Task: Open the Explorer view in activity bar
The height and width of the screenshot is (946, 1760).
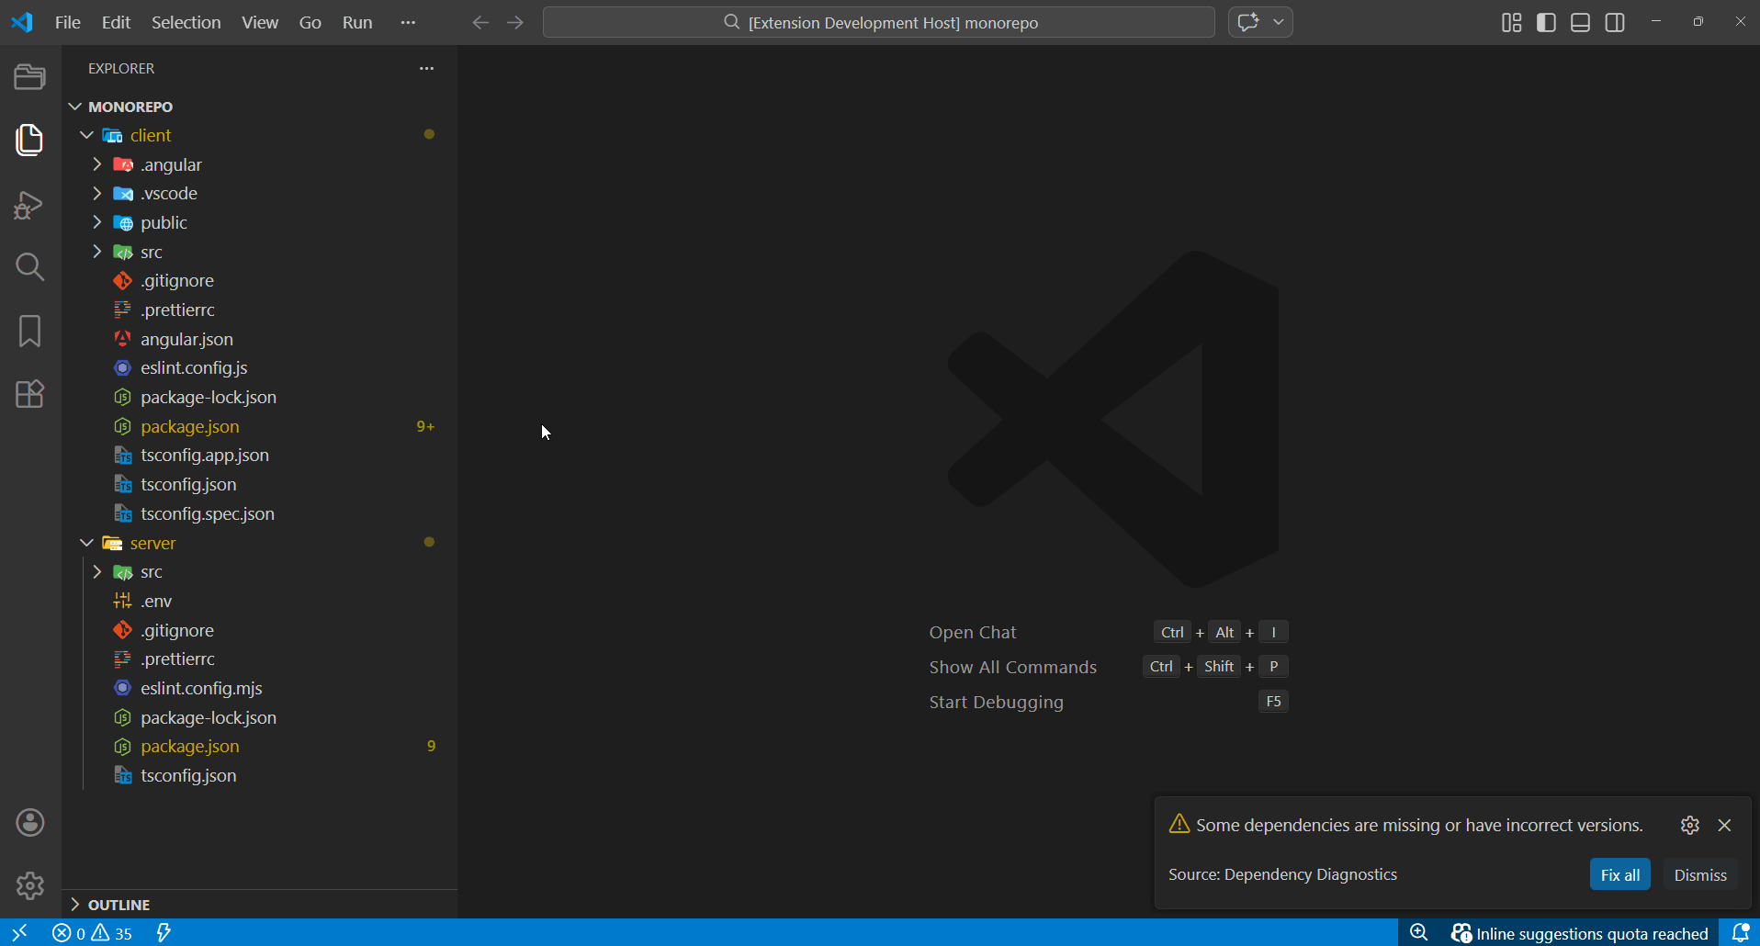Action: point(29,140)
